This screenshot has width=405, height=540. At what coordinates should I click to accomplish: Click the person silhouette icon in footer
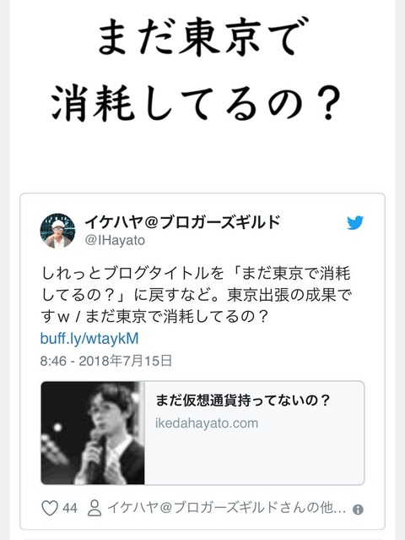click(x=94, y=508)
